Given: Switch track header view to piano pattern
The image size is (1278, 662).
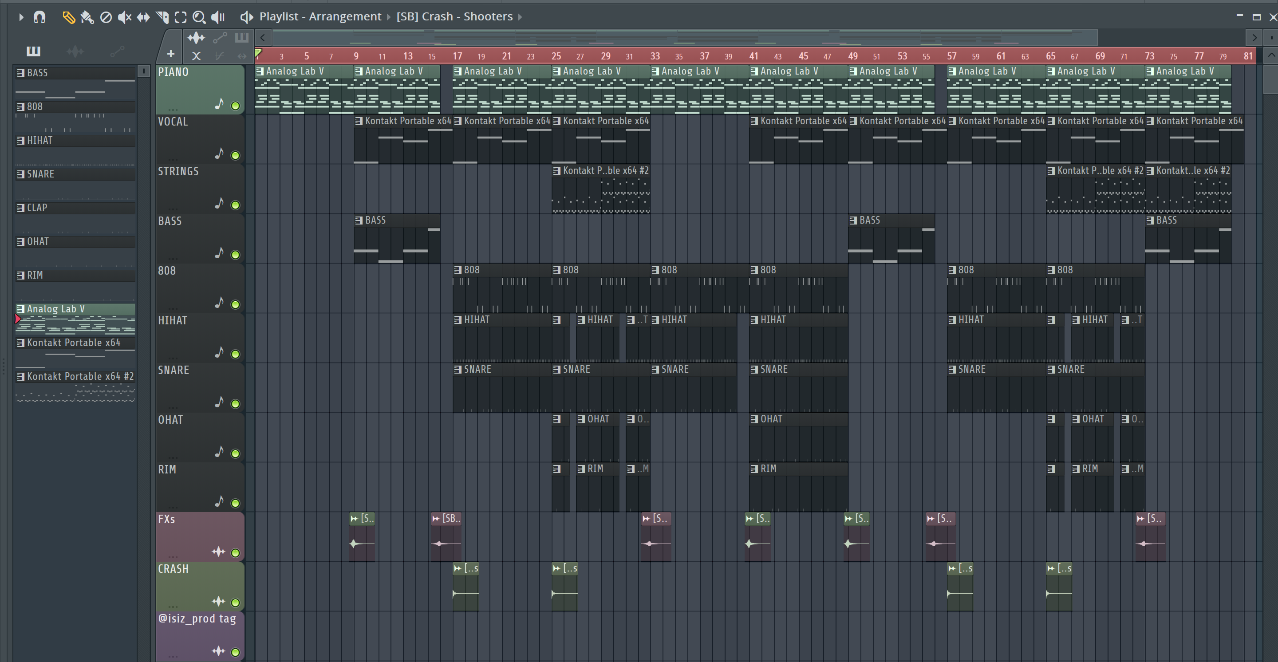Looking at the screenshot, I should coord(241,38).
